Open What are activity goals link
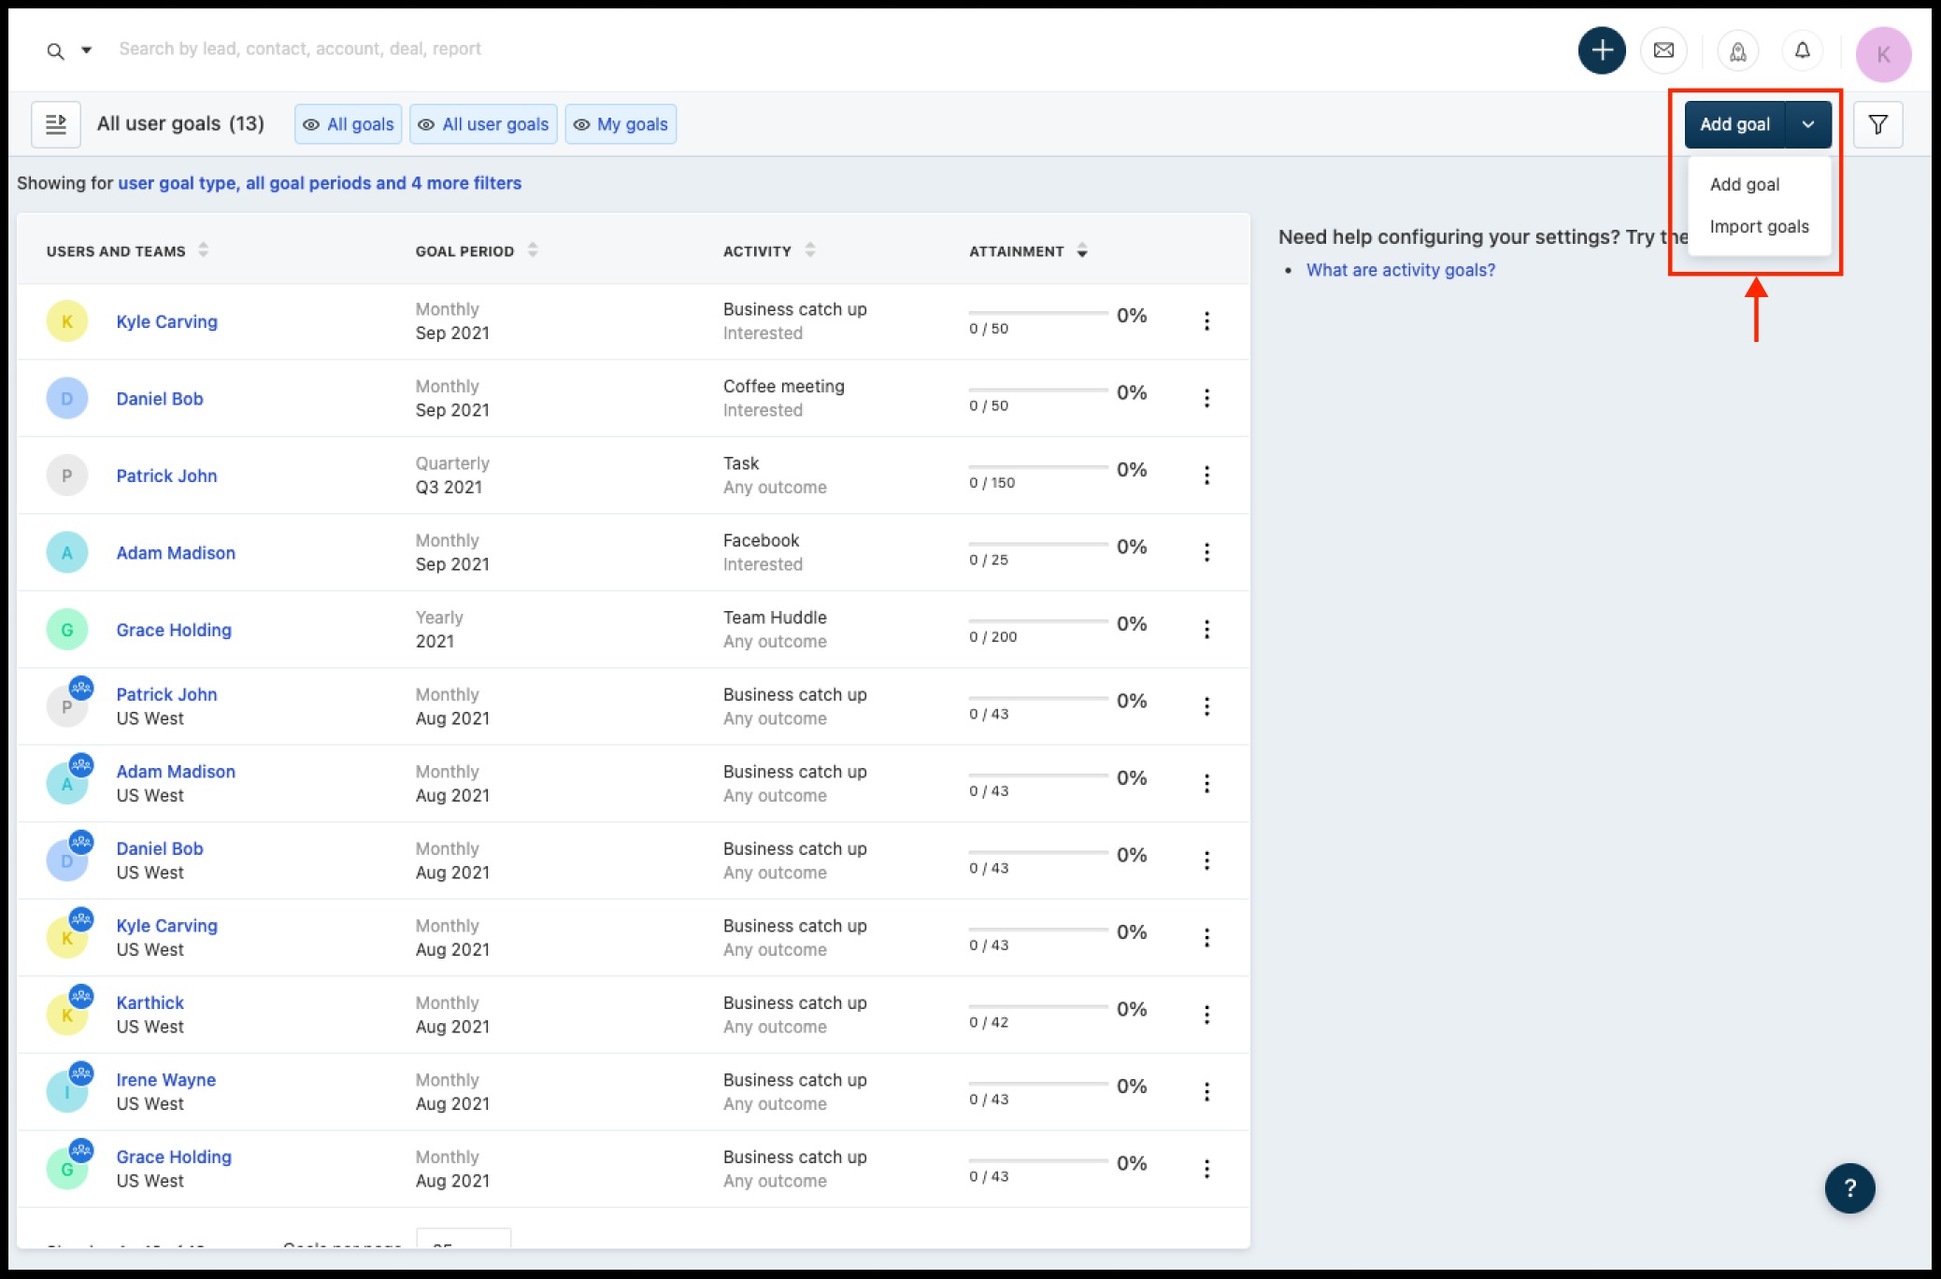 (1400, 270)
